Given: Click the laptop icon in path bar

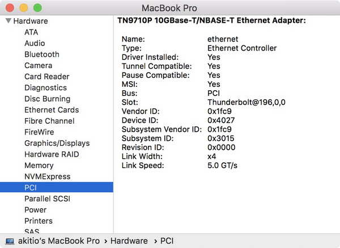Looking at the screenshot, I should pos(10,241).
